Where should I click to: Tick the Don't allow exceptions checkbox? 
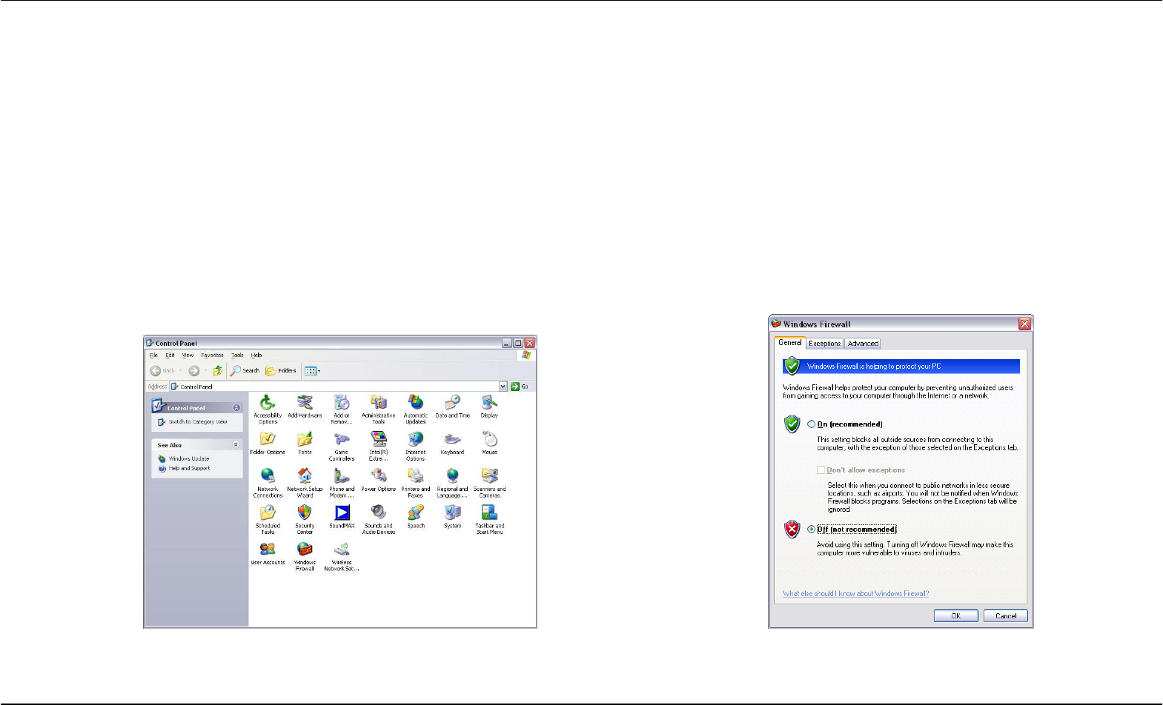[x=821, y=470]
